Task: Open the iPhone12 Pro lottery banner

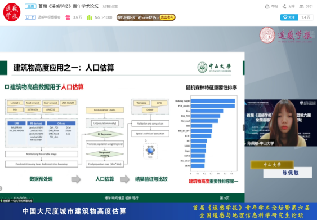Action: [146, 17]
